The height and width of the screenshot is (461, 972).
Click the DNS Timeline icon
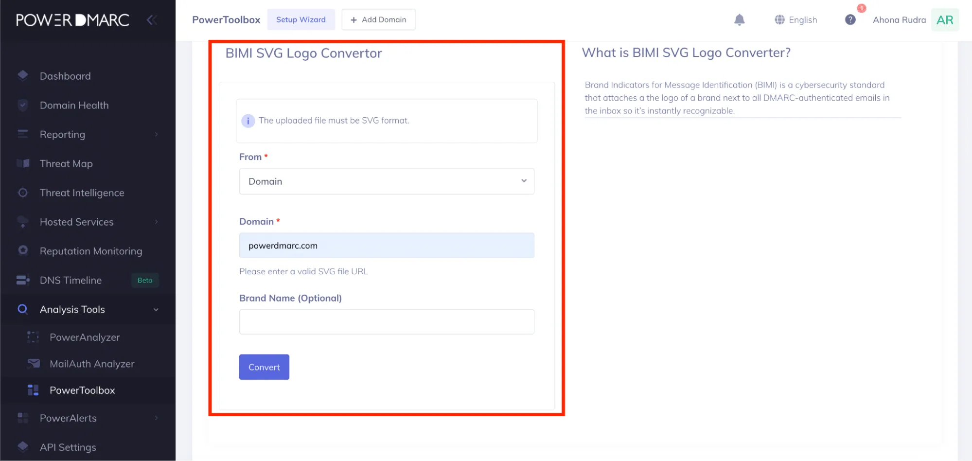coord(23,280)
